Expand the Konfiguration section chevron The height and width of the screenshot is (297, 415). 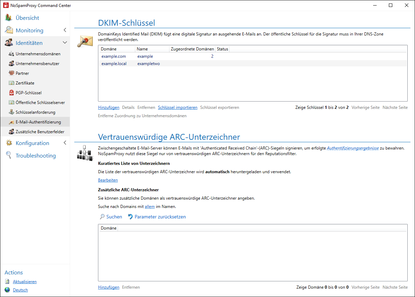click(x=65, y=143)
